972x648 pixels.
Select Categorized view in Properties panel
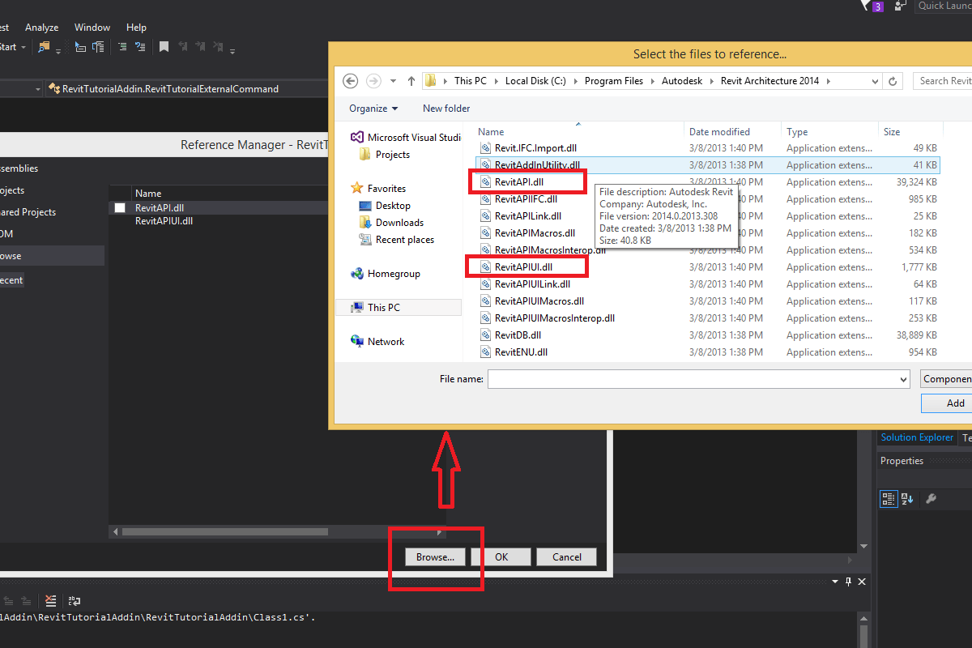pos(888,499)
